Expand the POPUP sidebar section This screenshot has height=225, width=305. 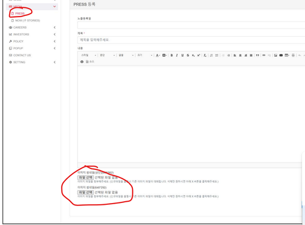click(54, 48)
